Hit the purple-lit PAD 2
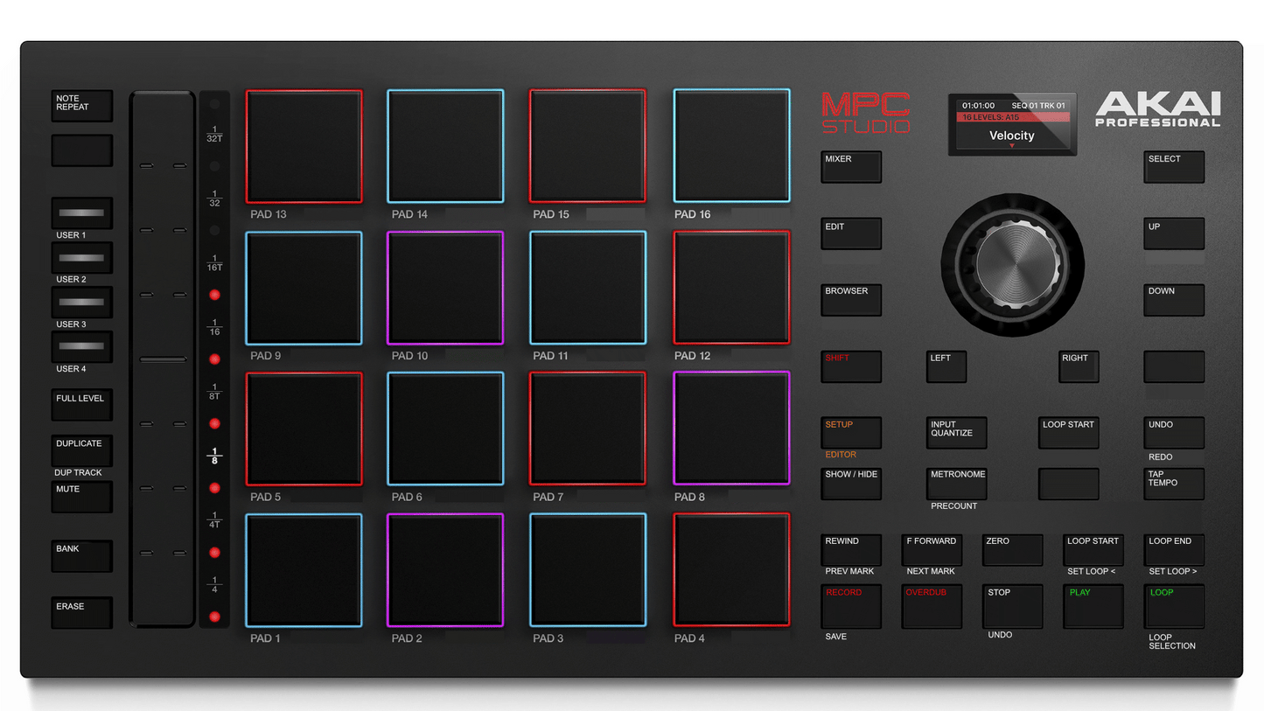 pos(445,570)
